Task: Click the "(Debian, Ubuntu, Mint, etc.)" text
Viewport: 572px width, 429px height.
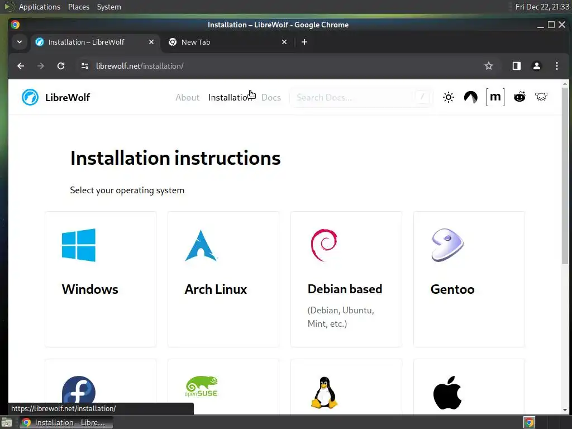Action: coord(341,317)
